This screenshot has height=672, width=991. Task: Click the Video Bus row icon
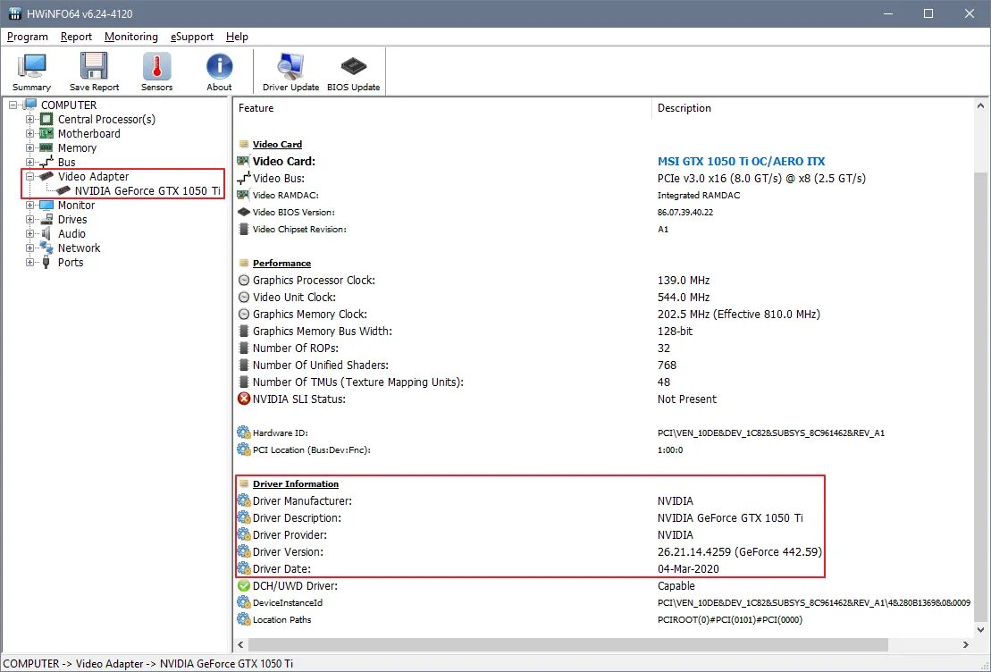(243, 178)
